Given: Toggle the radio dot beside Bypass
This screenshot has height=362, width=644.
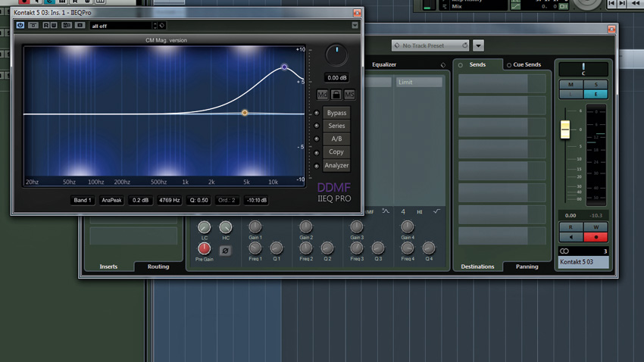Looking at the screenshot, I should pyautogui.click(x=316, y=113).
